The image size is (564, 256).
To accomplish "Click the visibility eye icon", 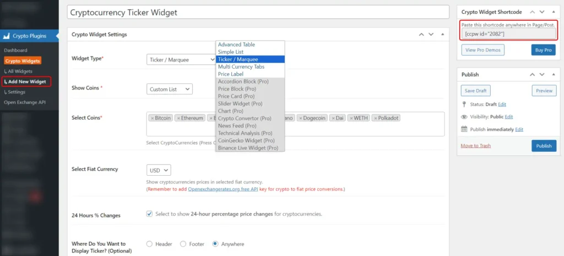I will (464, 117).
